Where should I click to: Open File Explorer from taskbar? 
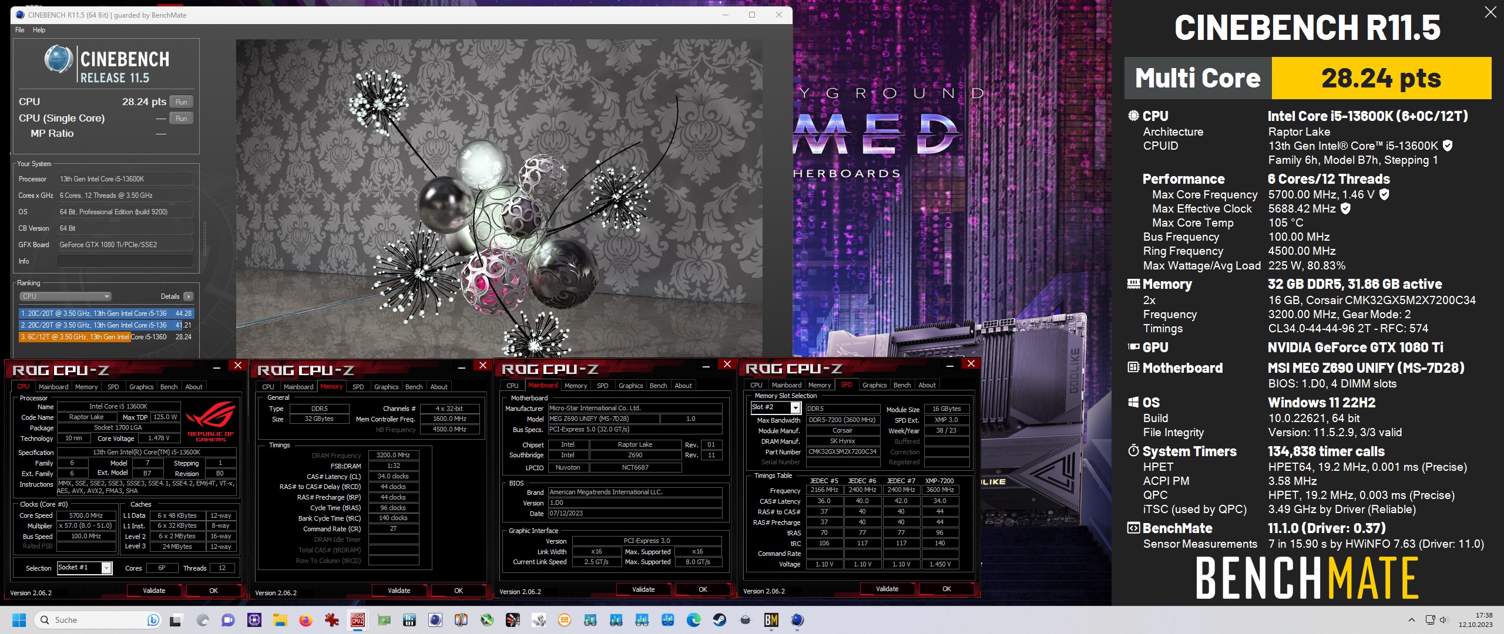tap(280, 620)
